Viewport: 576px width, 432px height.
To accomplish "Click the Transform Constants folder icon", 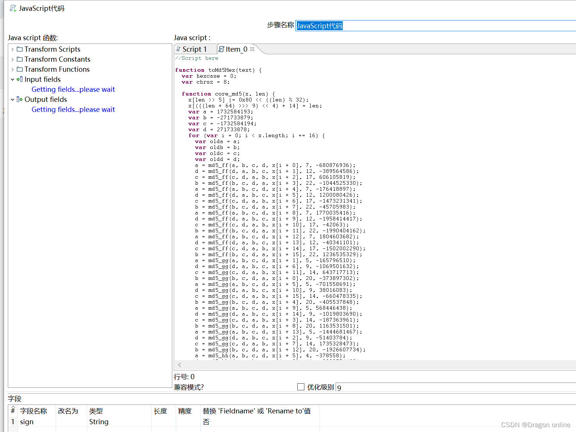I will [20, 59].
